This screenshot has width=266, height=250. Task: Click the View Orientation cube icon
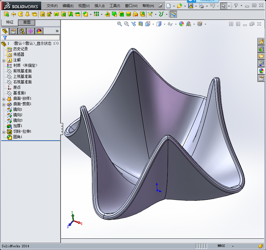pyautogui.click(x=147, y=24)
